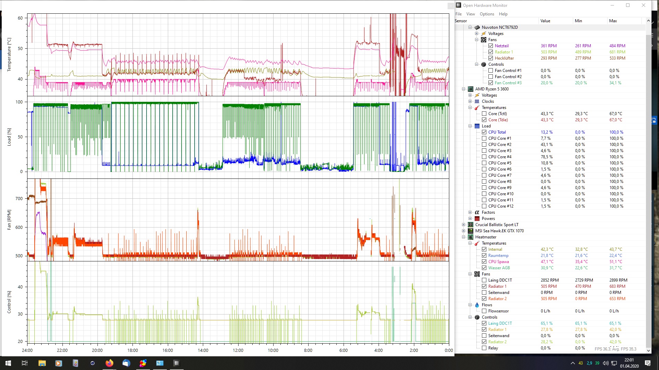
Task: Open Thunderbird from the taskbar
Action: click(x=126, y=363)
